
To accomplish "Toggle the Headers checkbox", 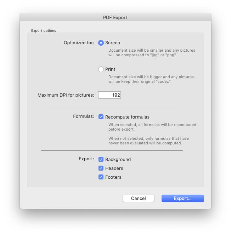I will pyautogui.click(x=101, y=168).
